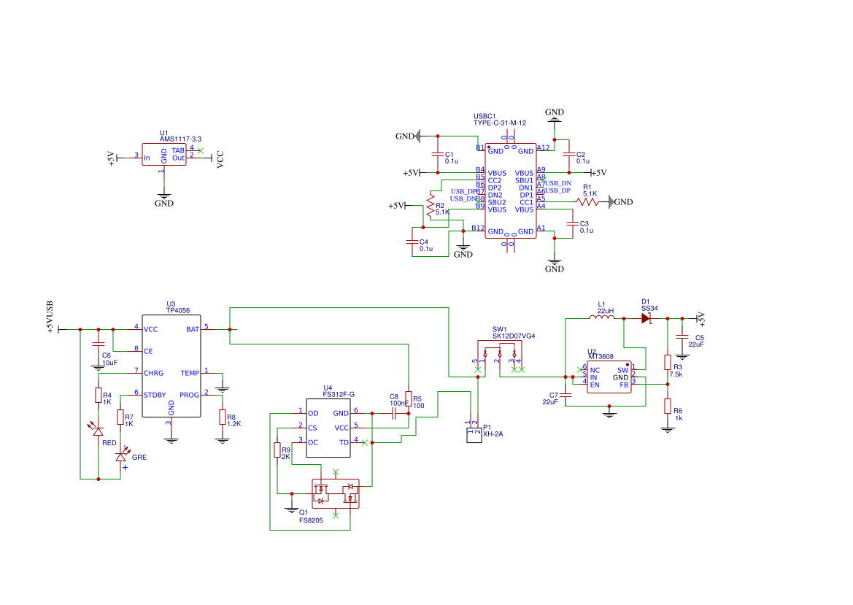Viewport: 853px width, 605px height.
Task: Select the C8 capacitor symbol
Action: [x=395, y=414]
